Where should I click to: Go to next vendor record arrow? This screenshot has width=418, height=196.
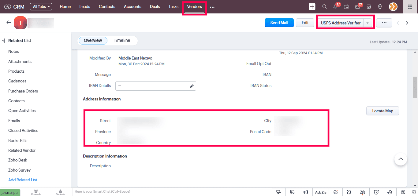407,23
